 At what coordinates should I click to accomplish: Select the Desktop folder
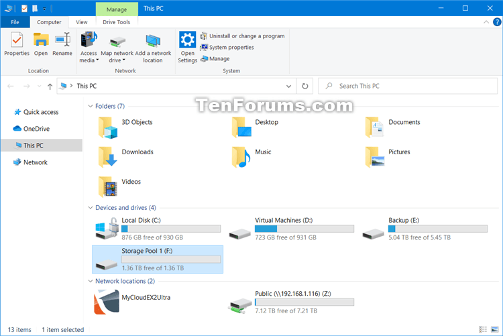[256, 127]
